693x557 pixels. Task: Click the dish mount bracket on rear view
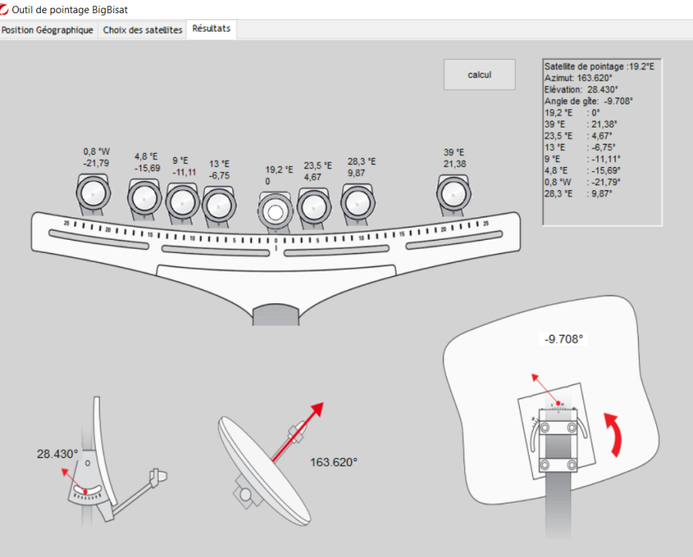tap(558, 444)
